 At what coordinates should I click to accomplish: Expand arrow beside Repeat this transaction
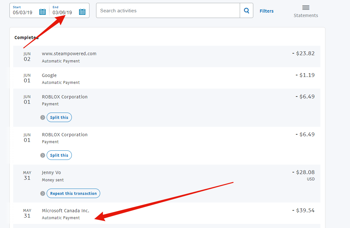click(x=43, y=193)
